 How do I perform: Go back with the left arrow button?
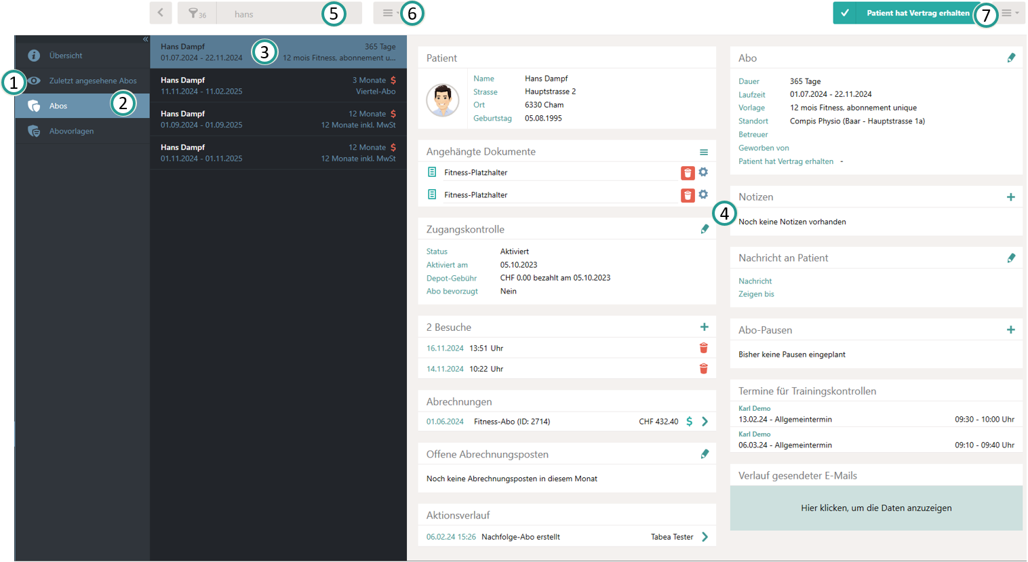161,13
